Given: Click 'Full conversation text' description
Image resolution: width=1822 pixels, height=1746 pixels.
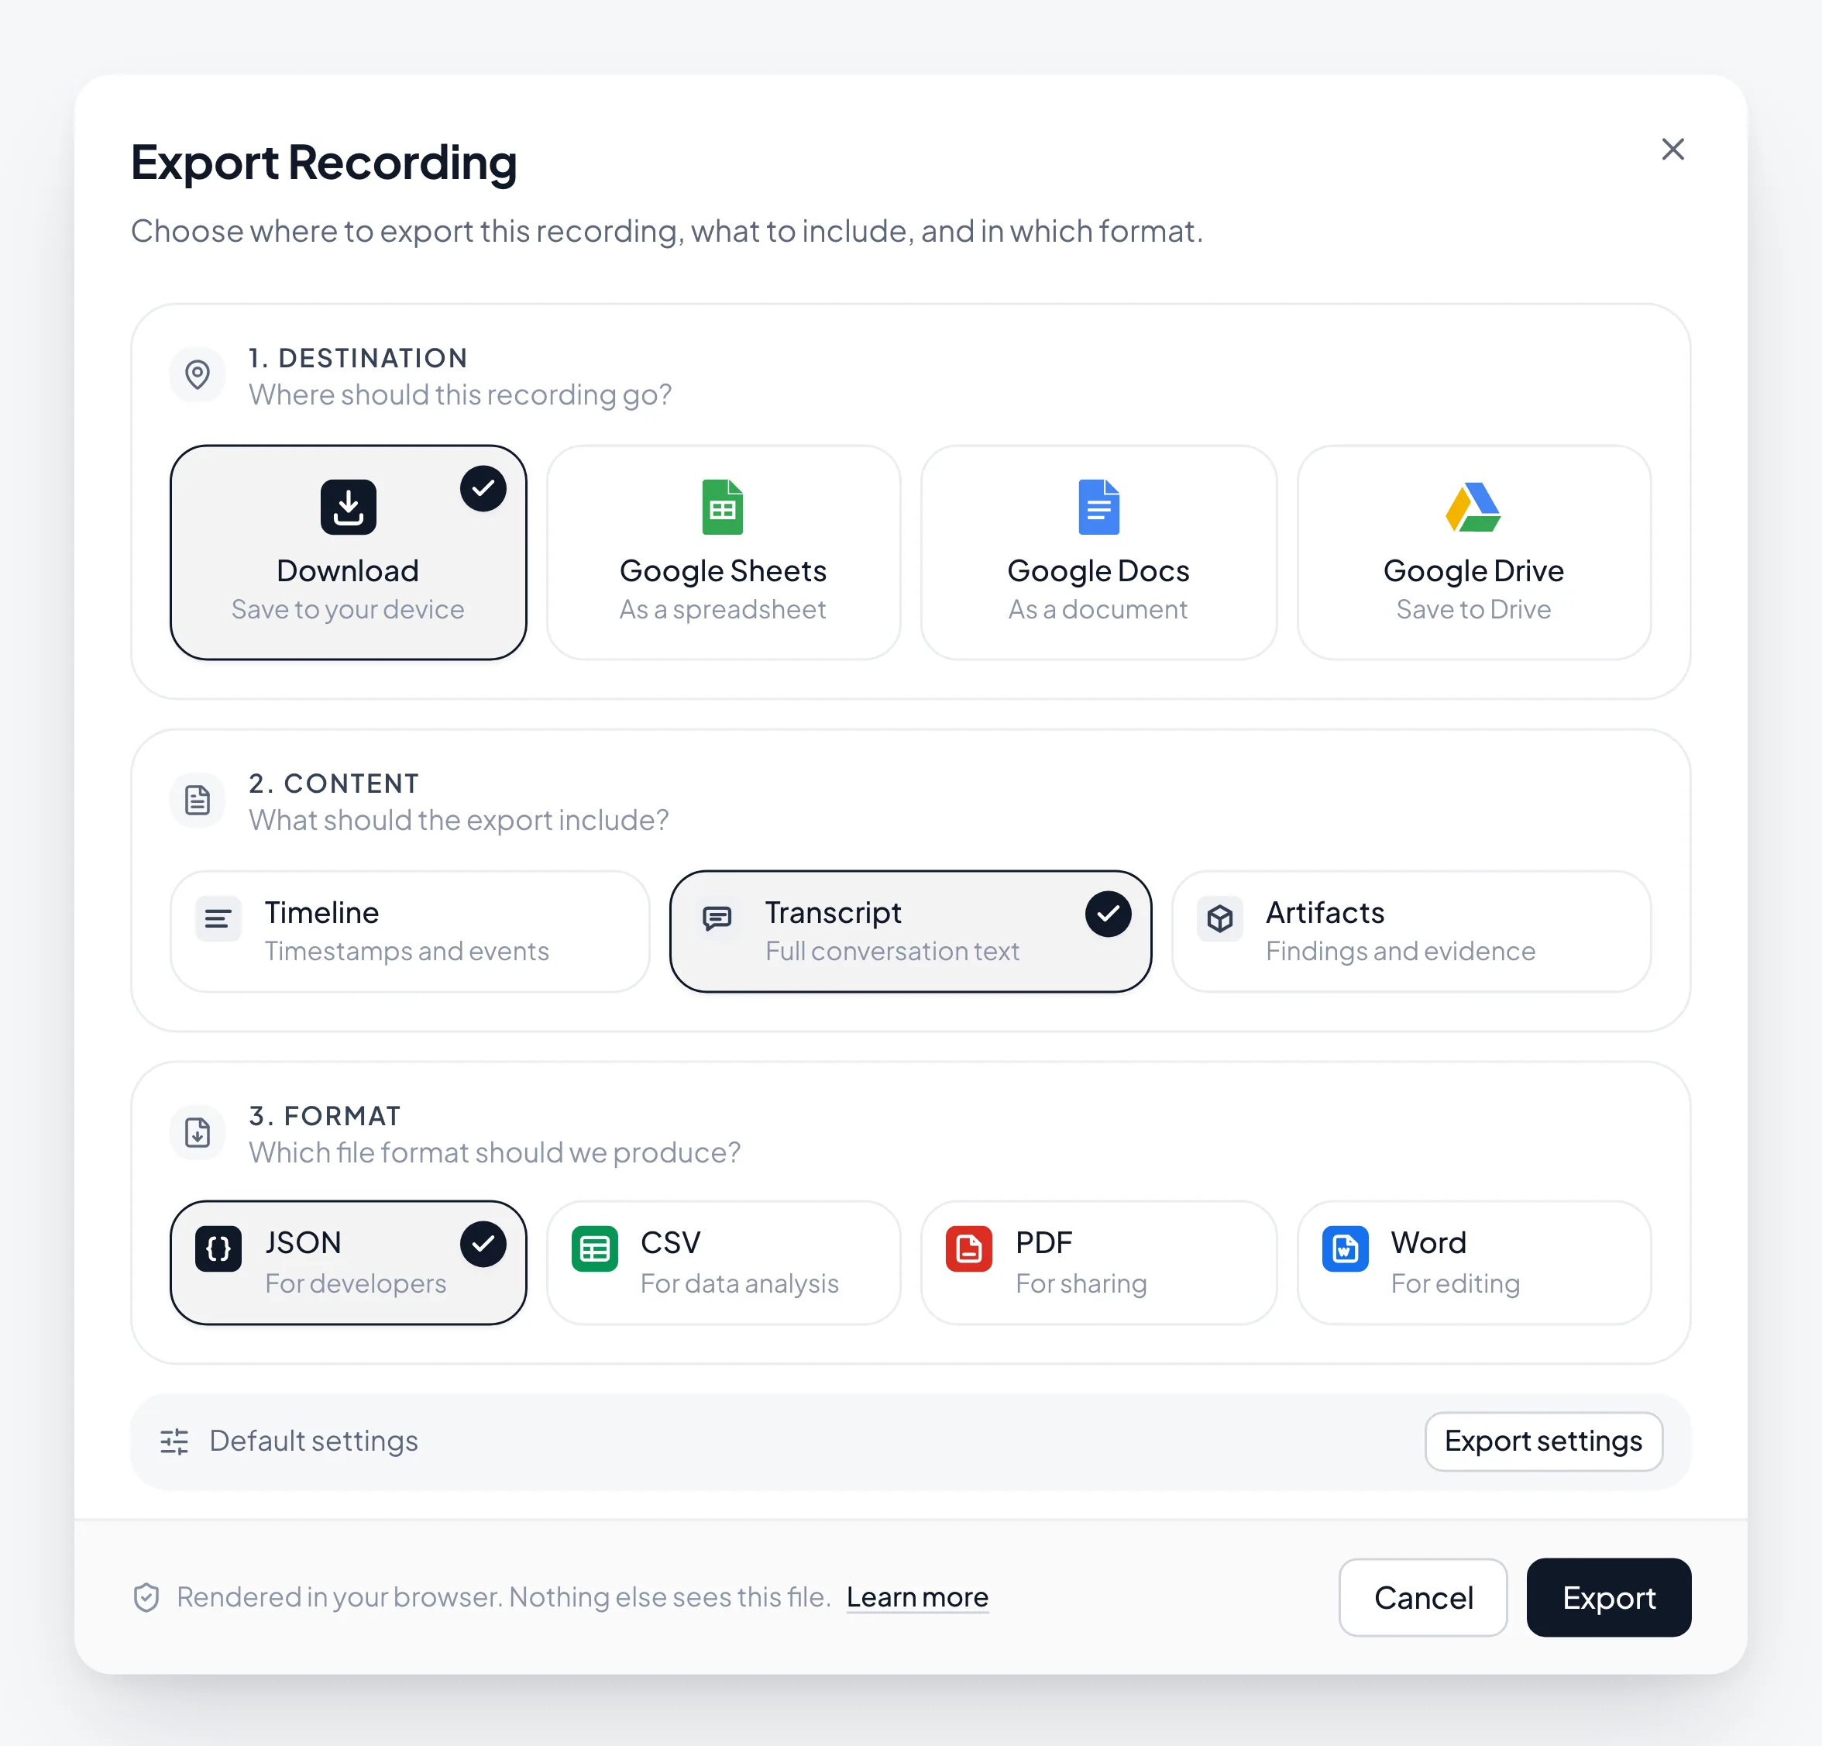Looking at the screenshot, I should (x=892, y=951).
